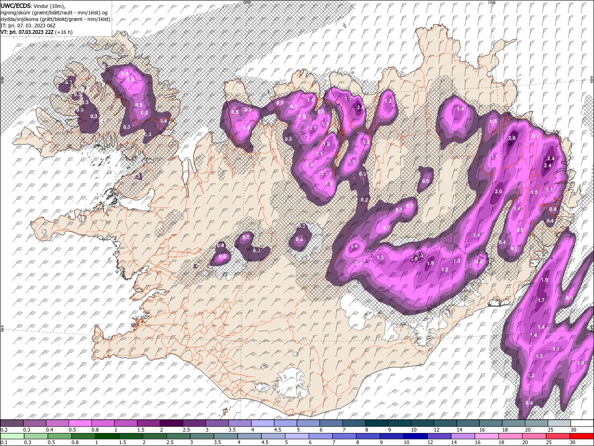The height and width of the screenshot is (446, 594).
Task: Pick the white final swatch of the upper legend
Action: click(582, 423)
